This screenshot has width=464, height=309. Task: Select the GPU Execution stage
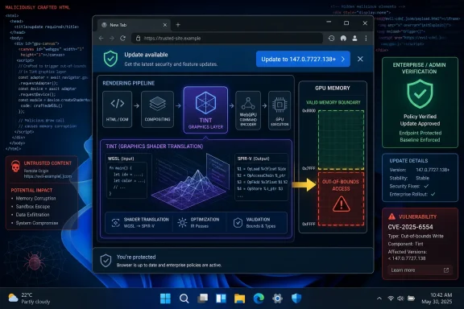coord(280,110)
